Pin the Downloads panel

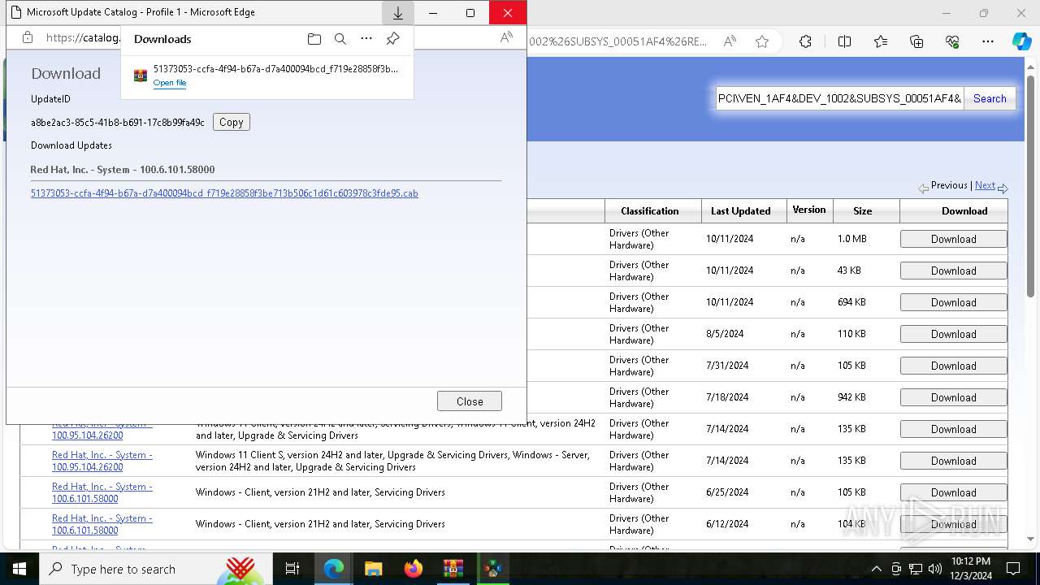pyautogui.click(x=393, y=39)
